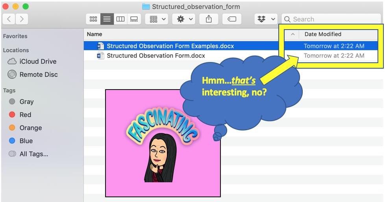Click the magnifying glass search icon
Screen dimensions: 385x202
click(x=287, y=19)
